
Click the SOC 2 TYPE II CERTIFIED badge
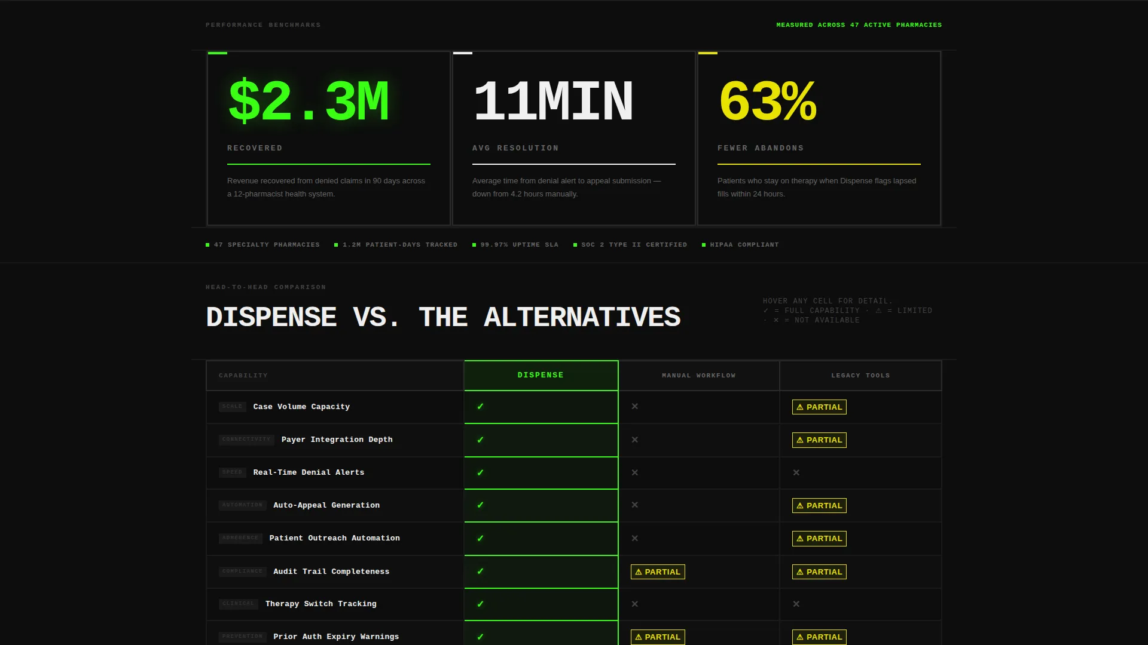point(630,245)
